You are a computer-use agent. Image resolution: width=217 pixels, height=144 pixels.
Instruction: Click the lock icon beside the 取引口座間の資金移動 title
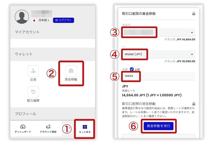tap(193, 14)
